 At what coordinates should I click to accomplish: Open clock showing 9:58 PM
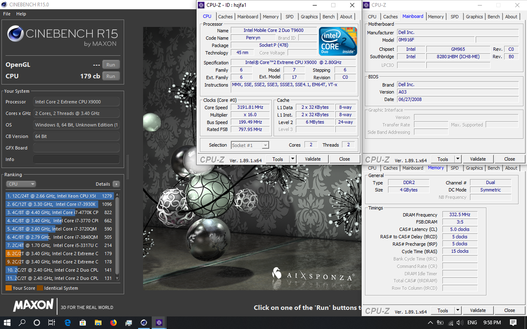pos(492,323)
